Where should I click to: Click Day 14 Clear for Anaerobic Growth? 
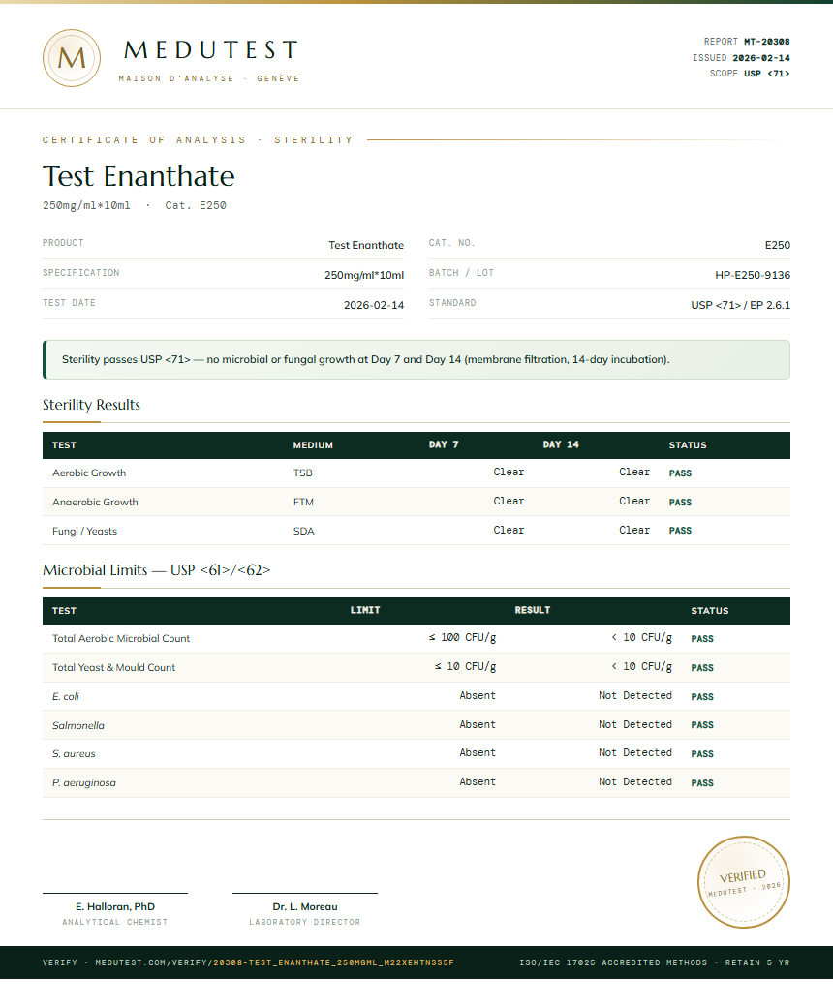pos(634,501)
